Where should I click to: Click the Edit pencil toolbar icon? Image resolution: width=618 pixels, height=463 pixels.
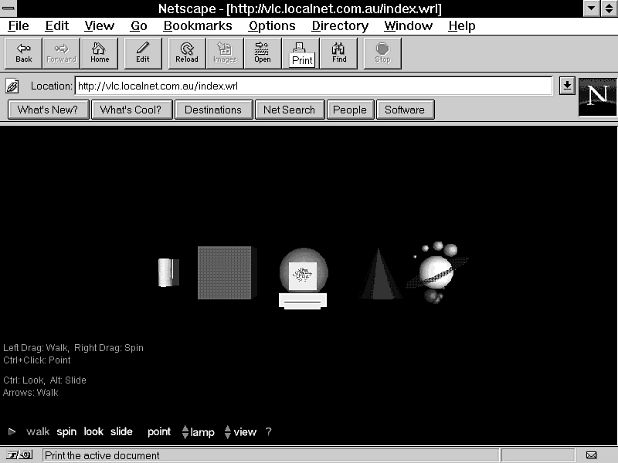143,53
